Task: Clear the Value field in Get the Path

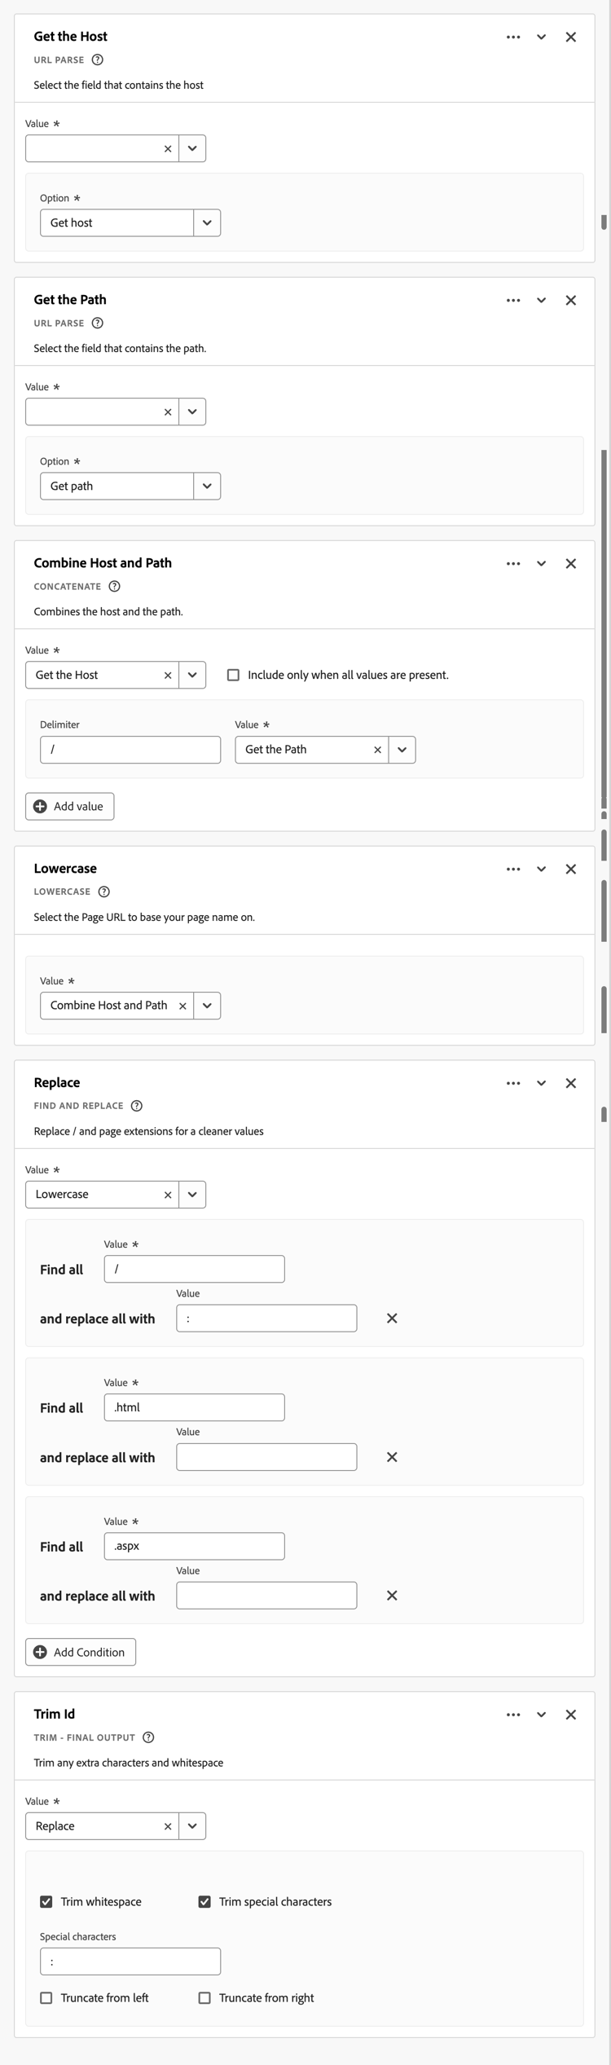Action: click(168, 412)
